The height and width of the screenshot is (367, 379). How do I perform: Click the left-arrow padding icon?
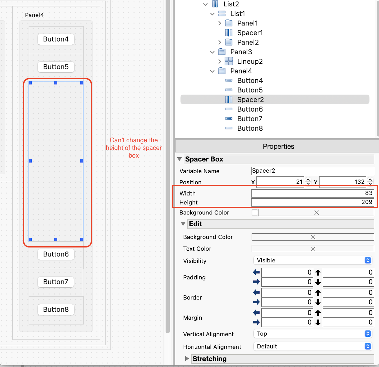256,272
